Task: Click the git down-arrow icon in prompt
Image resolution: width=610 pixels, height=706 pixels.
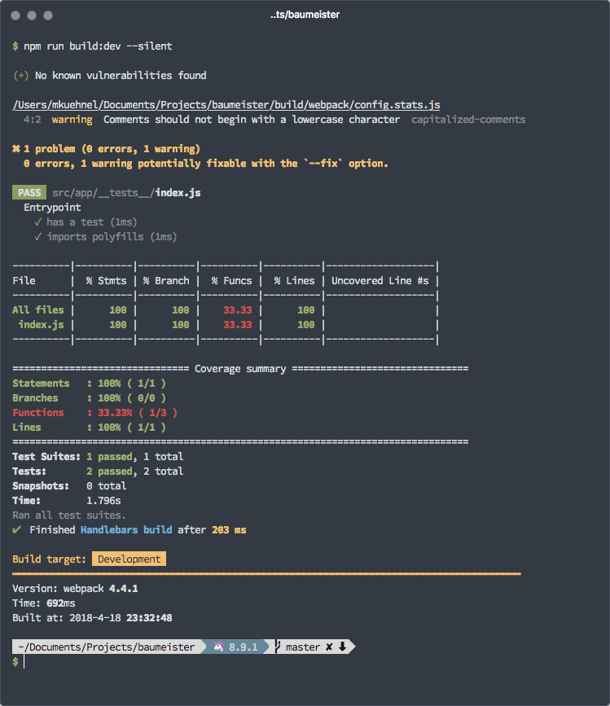Action: point(343,647)
